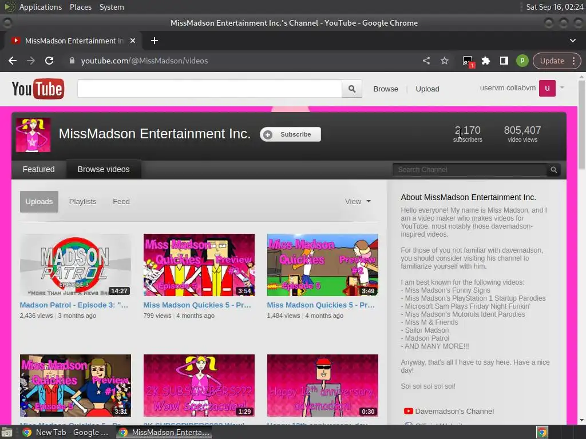Screen dimensions: 586x439
Task: Open the green Chrome profile avatar
Action: coord(522,61)
